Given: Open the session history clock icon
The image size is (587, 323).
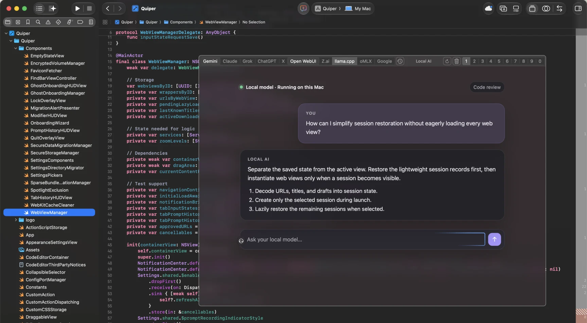Looking at the screenshot, I should [x=400, y=61].
